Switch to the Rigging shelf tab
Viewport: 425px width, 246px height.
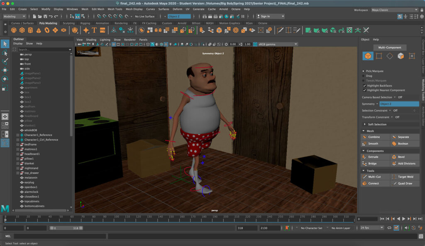coord(85,24)
